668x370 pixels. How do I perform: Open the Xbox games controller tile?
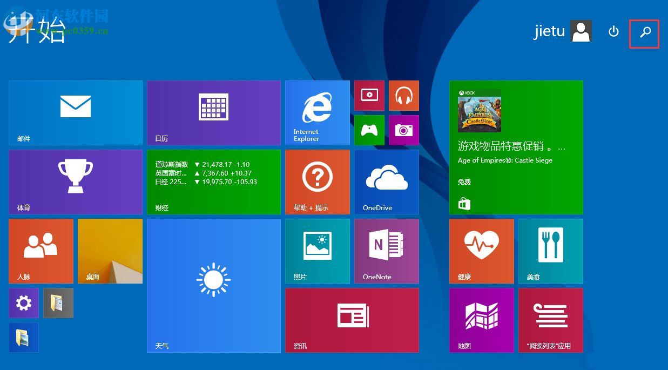click(369, 130)
